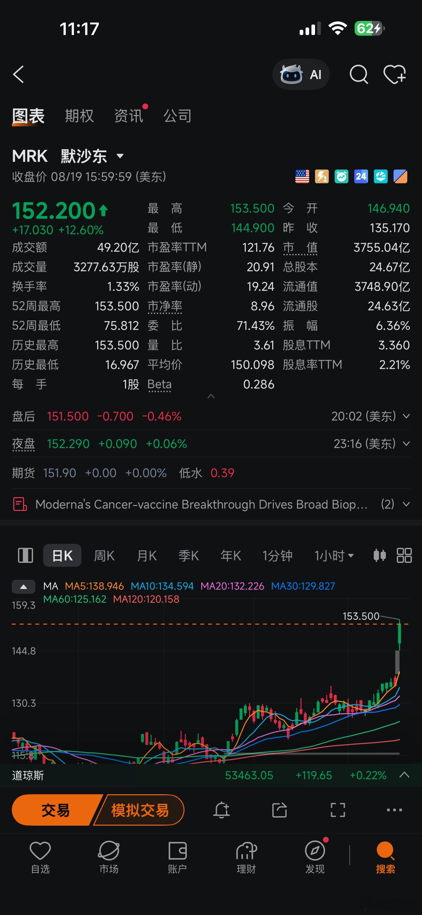422x915 pixels.
Task: Tap the 市盈率TTM 121.76 value
Action: (258, 247)
